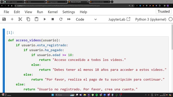Click the 'Debes tener al menos 18 años' string
Viewport: 173px width, 97px height.
(x=109, y=70)
